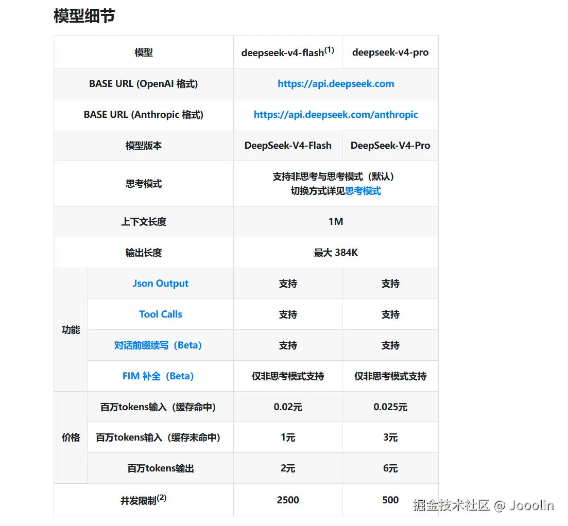Click 支持 for Tool Calls under pro

(390, 314)
